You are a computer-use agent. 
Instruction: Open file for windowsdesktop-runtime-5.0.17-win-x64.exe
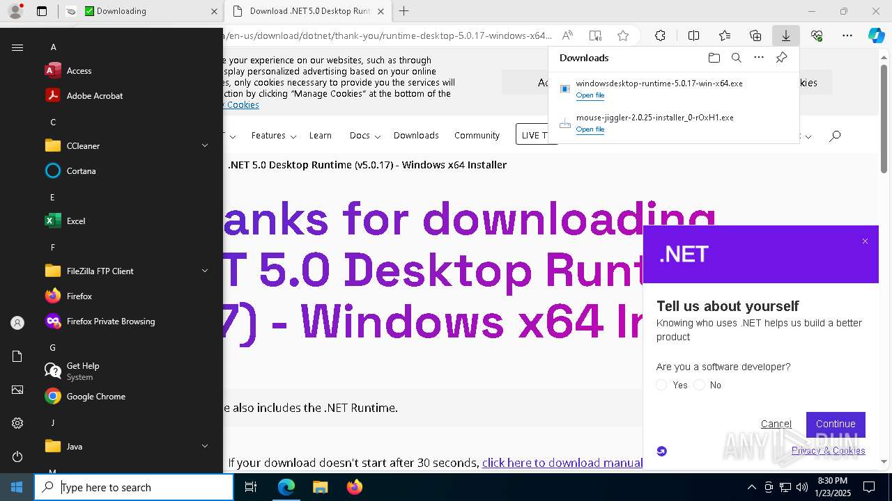pyautogui.click(x=590, y=95)
